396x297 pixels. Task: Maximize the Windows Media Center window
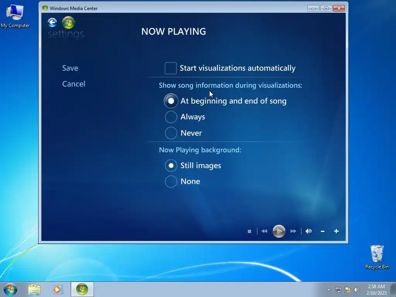click(326, 9)
